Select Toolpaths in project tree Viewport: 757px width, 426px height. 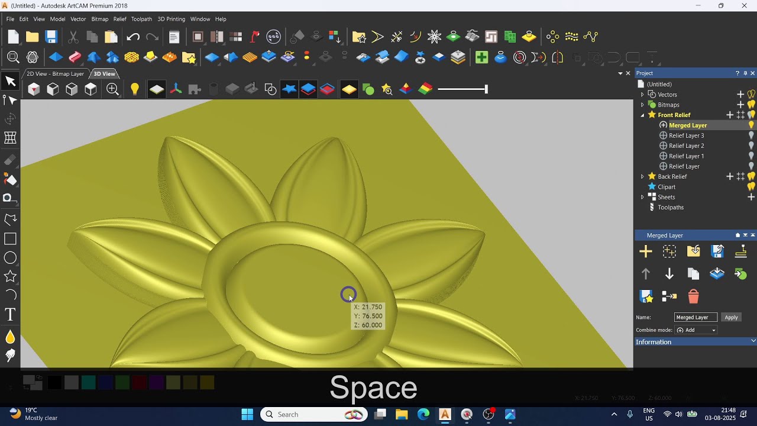671,208
